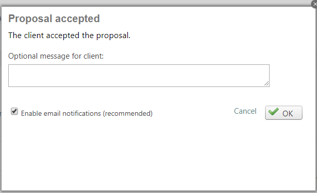Click the textarea resize grip icon
This screenshot has height=193, width=317.
pyautogui.click(x=266, y=83)
